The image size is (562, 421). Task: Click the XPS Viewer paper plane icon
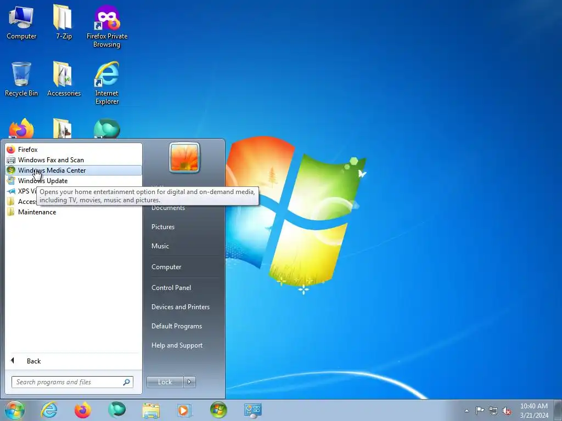[11, 191]
